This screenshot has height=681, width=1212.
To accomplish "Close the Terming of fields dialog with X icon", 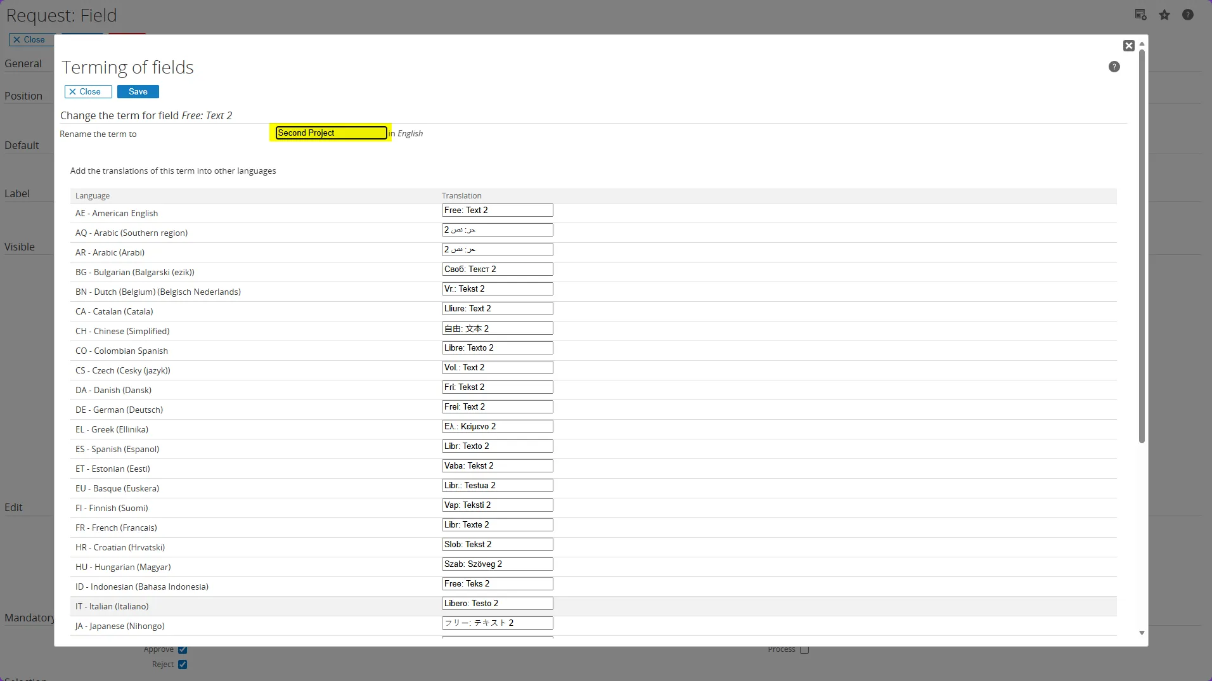I will pos(1128,46).
